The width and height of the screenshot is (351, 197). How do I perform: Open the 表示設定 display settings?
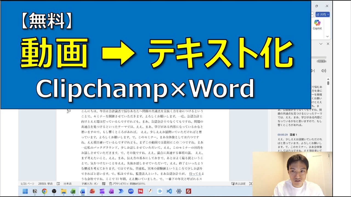(x=239, y=184)
